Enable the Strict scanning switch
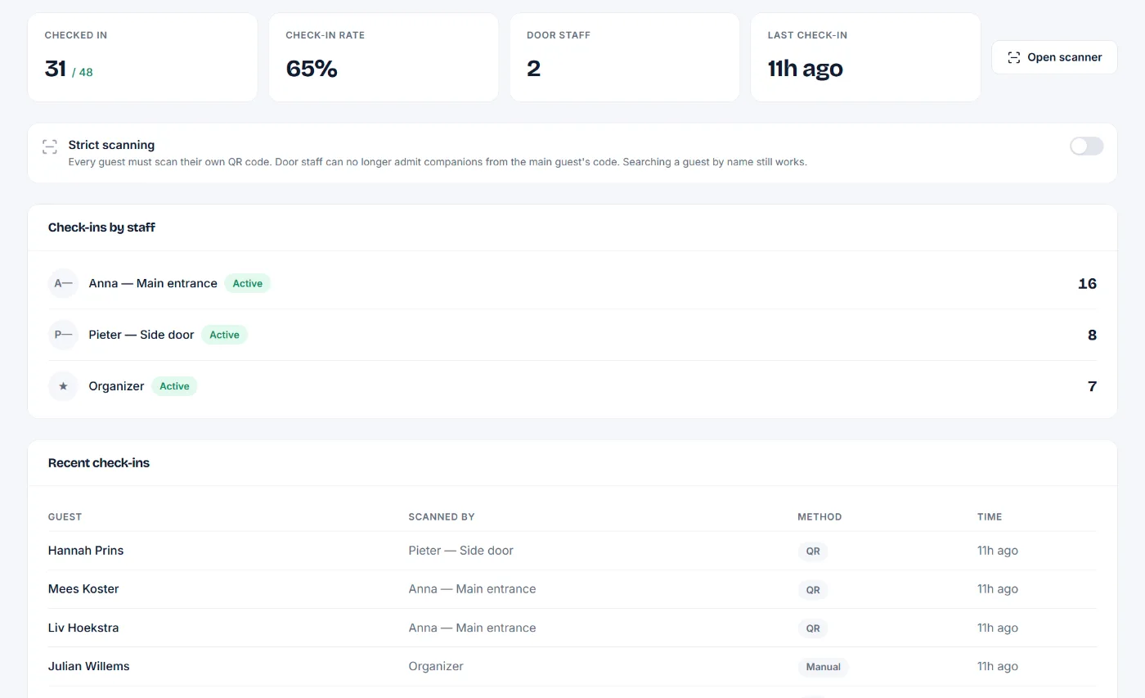 coord(1086,146)
